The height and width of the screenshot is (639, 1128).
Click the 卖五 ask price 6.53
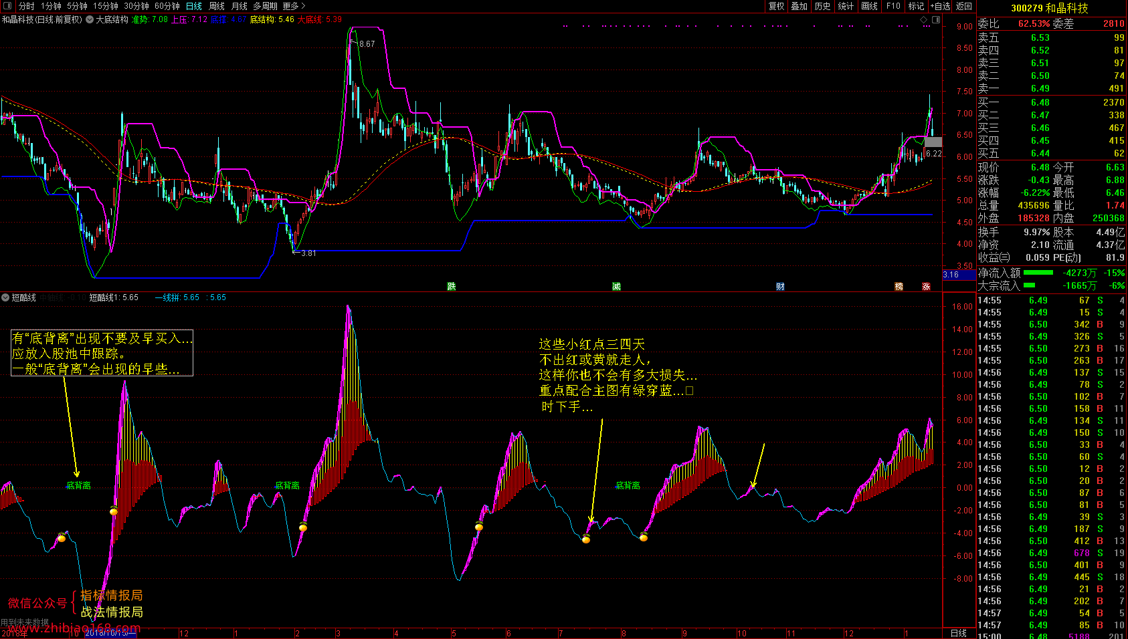1040,37
